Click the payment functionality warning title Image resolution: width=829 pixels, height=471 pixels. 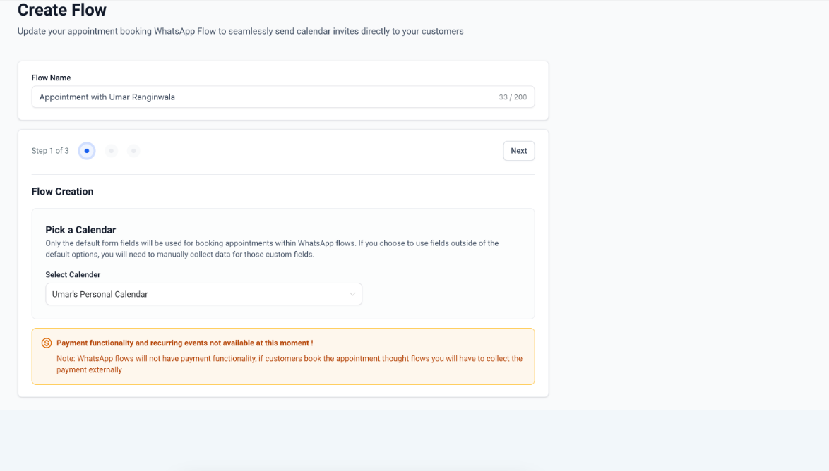pos(184,343)
